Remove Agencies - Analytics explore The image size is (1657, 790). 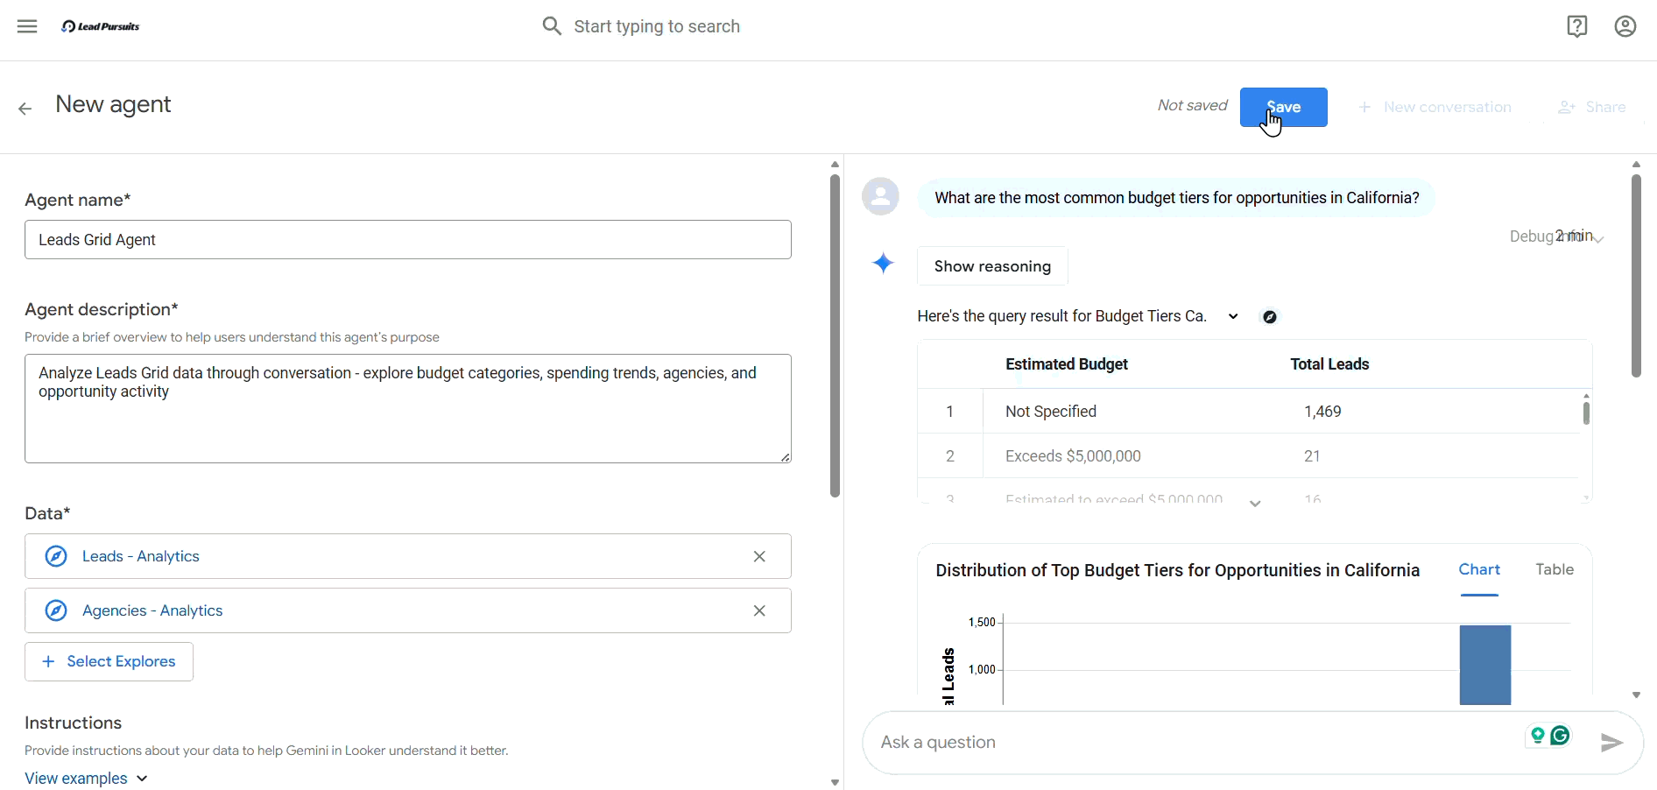[759, 611]
